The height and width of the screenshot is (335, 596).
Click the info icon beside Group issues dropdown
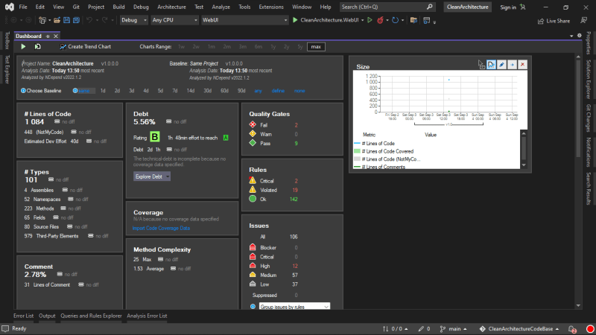[253, 307]
